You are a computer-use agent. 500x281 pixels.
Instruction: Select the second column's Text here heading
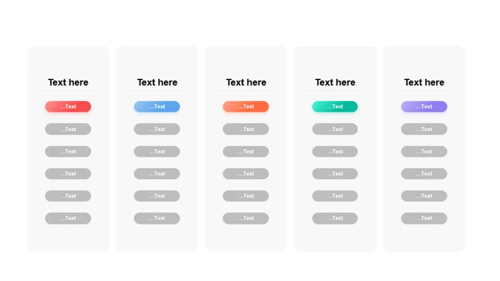tap(157, 82)
